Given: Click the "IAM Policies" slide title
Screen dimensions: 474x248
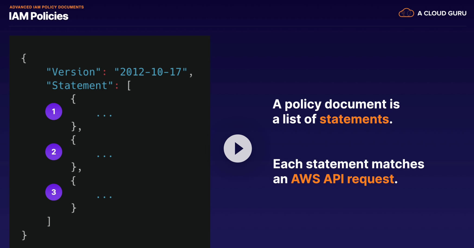Looking at the screenshot, I should click(38, 16).
